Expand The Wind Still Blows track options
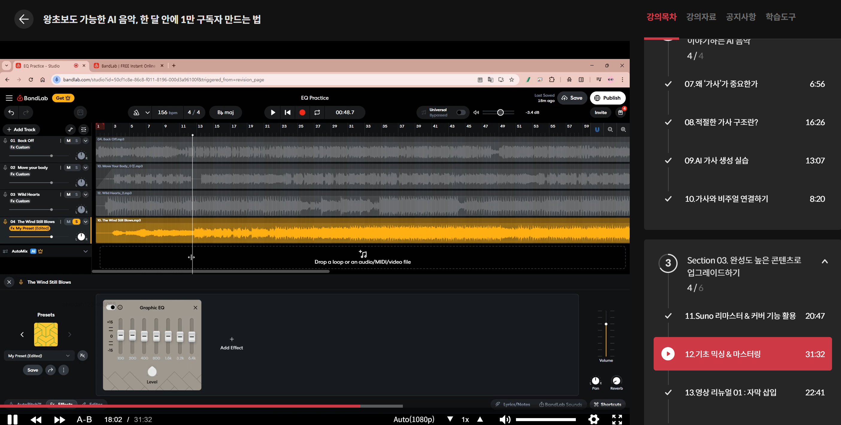Screen dimensions: 841x425 click(x=86, y=222)
